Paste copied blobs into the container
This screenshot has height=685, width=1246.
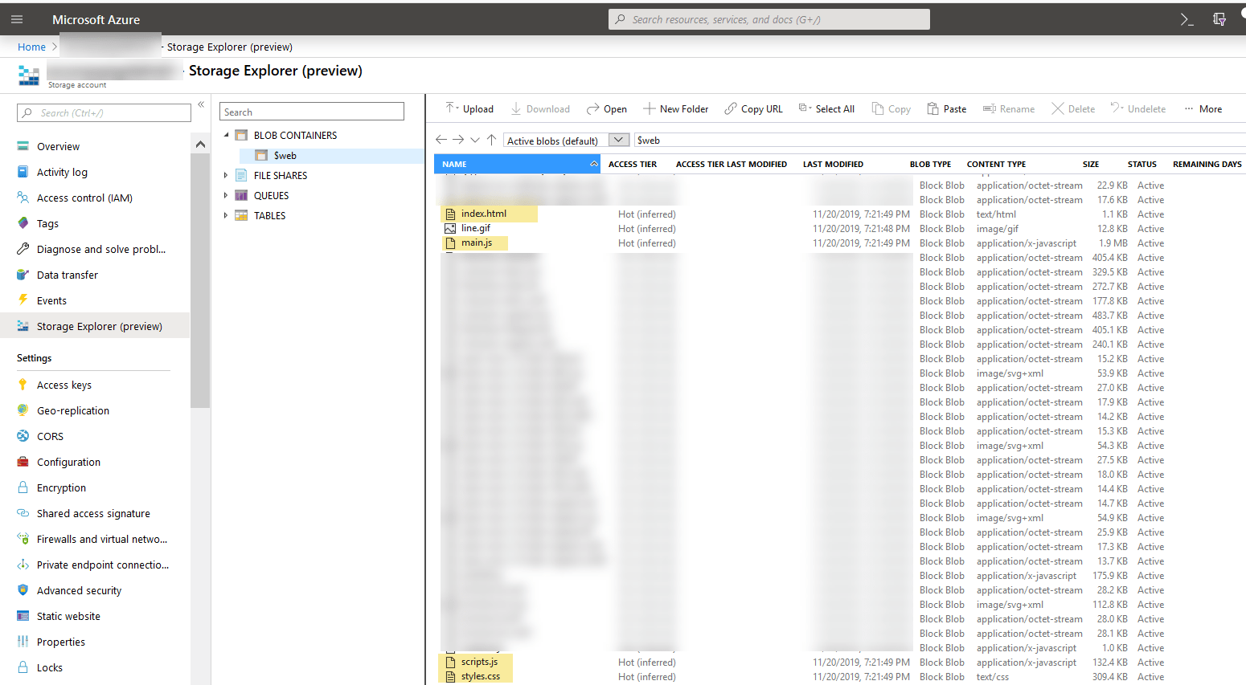pos(946,108)
